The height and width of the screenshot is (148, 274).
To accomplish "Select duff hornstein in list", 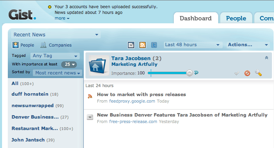I will 35,94.
